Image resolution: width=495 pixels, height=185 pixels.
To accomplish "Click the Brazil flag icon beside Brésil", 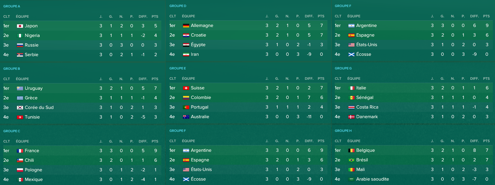I will [351, 160].
